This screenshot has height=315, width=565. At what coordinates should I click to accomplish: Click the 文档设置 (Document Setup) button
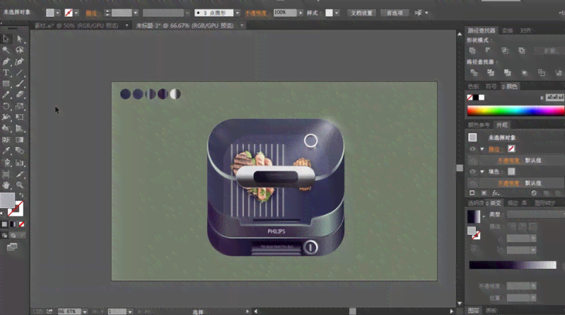tap(361, 13)
